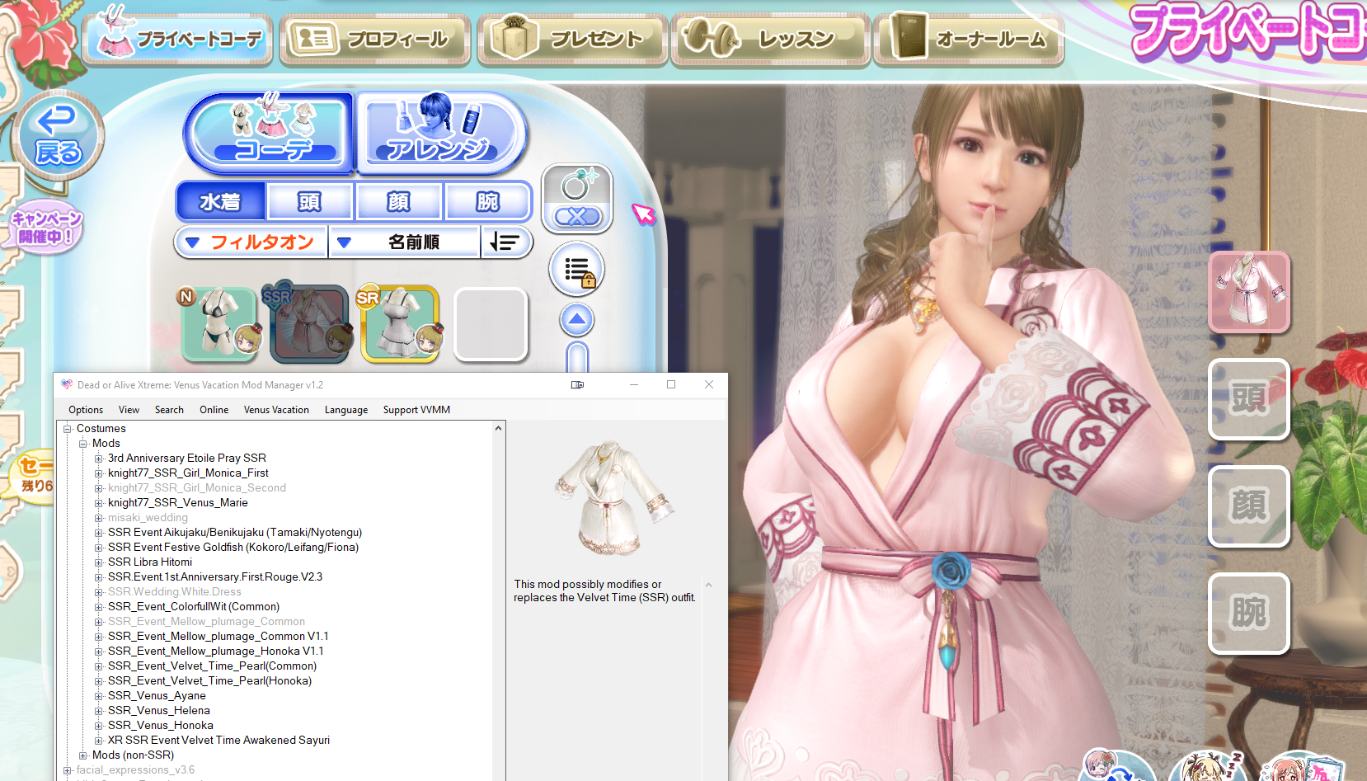
Task: Select SSR.Event.1st.Anniversary.First.Rouge.V2.3 entry
Action: pos(215,577)
